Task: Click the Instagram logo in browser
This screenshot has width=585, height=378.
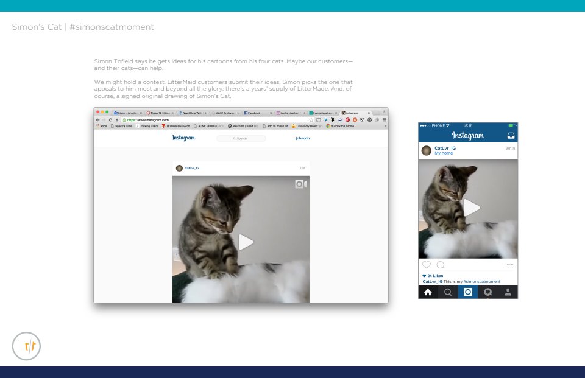Action: tap(183, 138)
